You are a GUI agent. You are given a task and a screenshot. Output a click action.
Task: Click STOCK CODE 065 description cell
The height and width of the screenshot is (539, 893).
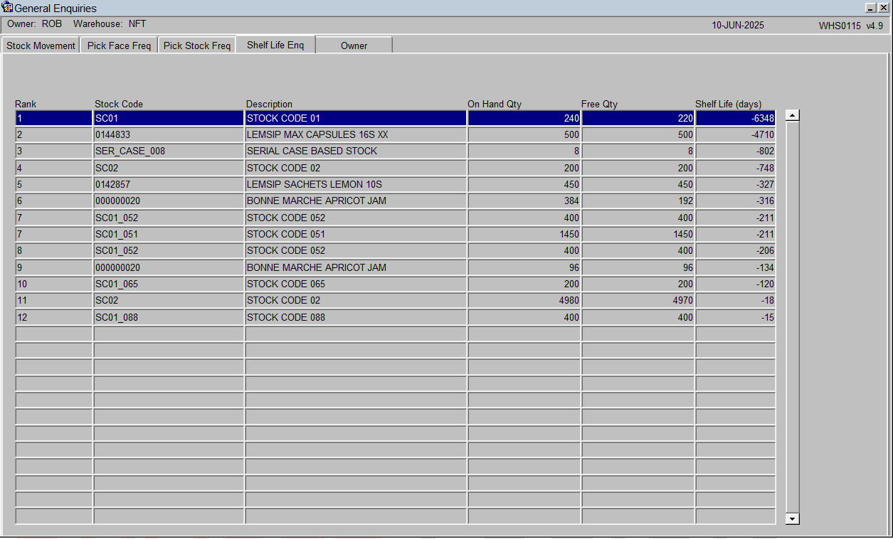click(x=356, y=284)
